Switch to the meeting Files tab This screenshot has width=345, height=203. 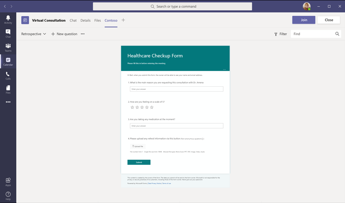[x=97, y=21]
